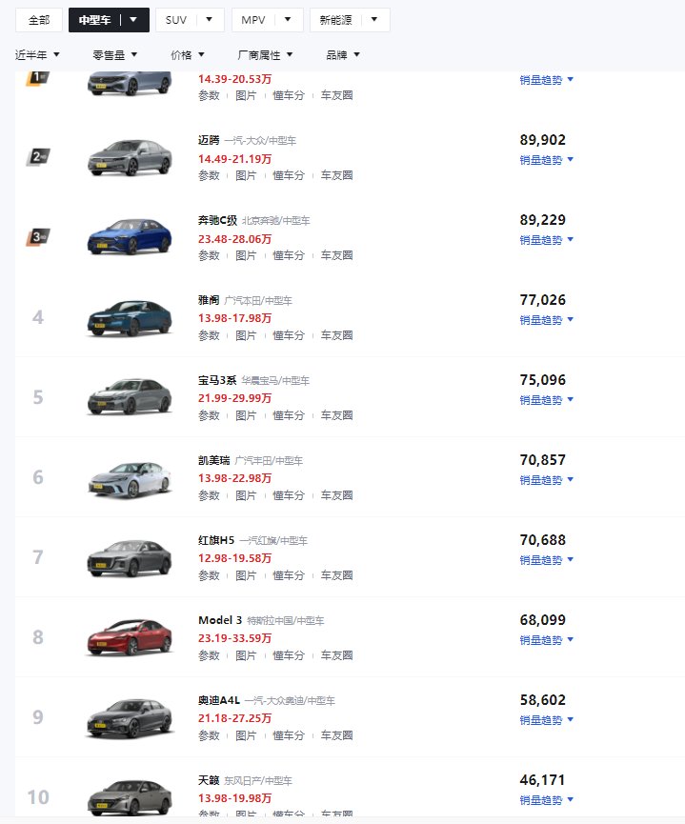Click the blue 奔驰C级 car image
Screen dimensions: 685x824
pos(129,237)
